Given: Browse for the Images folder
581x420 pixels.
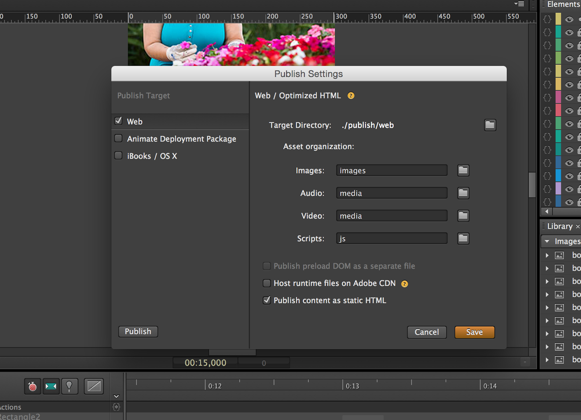Looking at the screenshot, I should point(463,170).
